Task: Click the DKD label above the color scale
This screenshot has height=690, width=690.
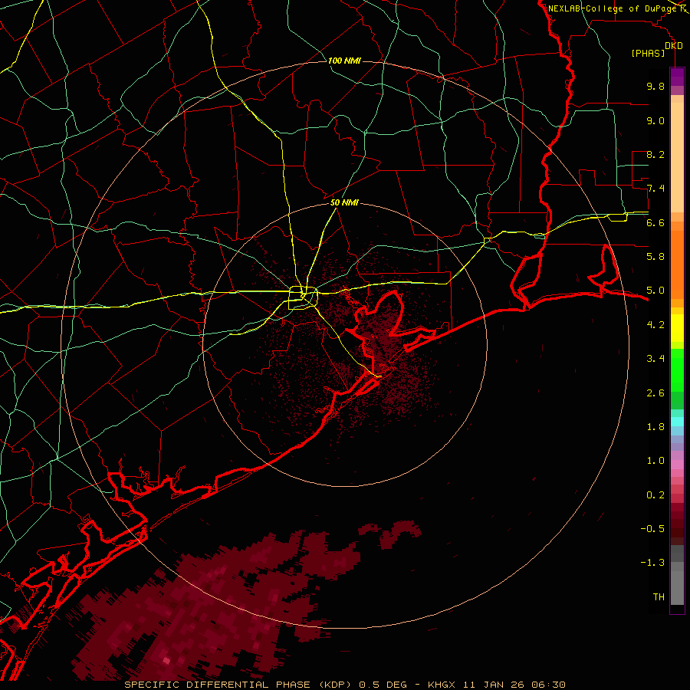Action: (674, 46)
